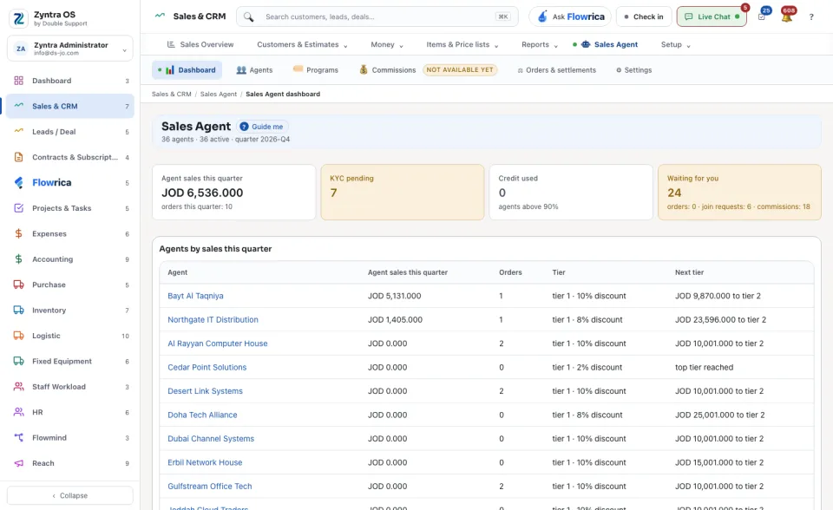The width and height of the screenshot is (833, 510).
Task: Click the Sales Agent breadcrumb link
Action: click(x=219, y=94)
